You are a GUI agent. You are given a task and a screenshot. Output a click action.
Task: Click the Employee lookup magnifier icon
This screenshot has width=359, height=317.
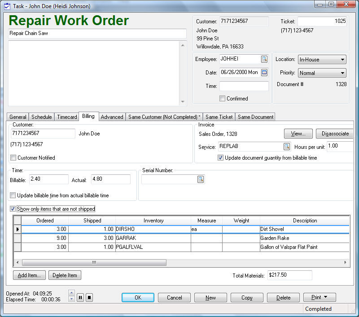(264, 59)
